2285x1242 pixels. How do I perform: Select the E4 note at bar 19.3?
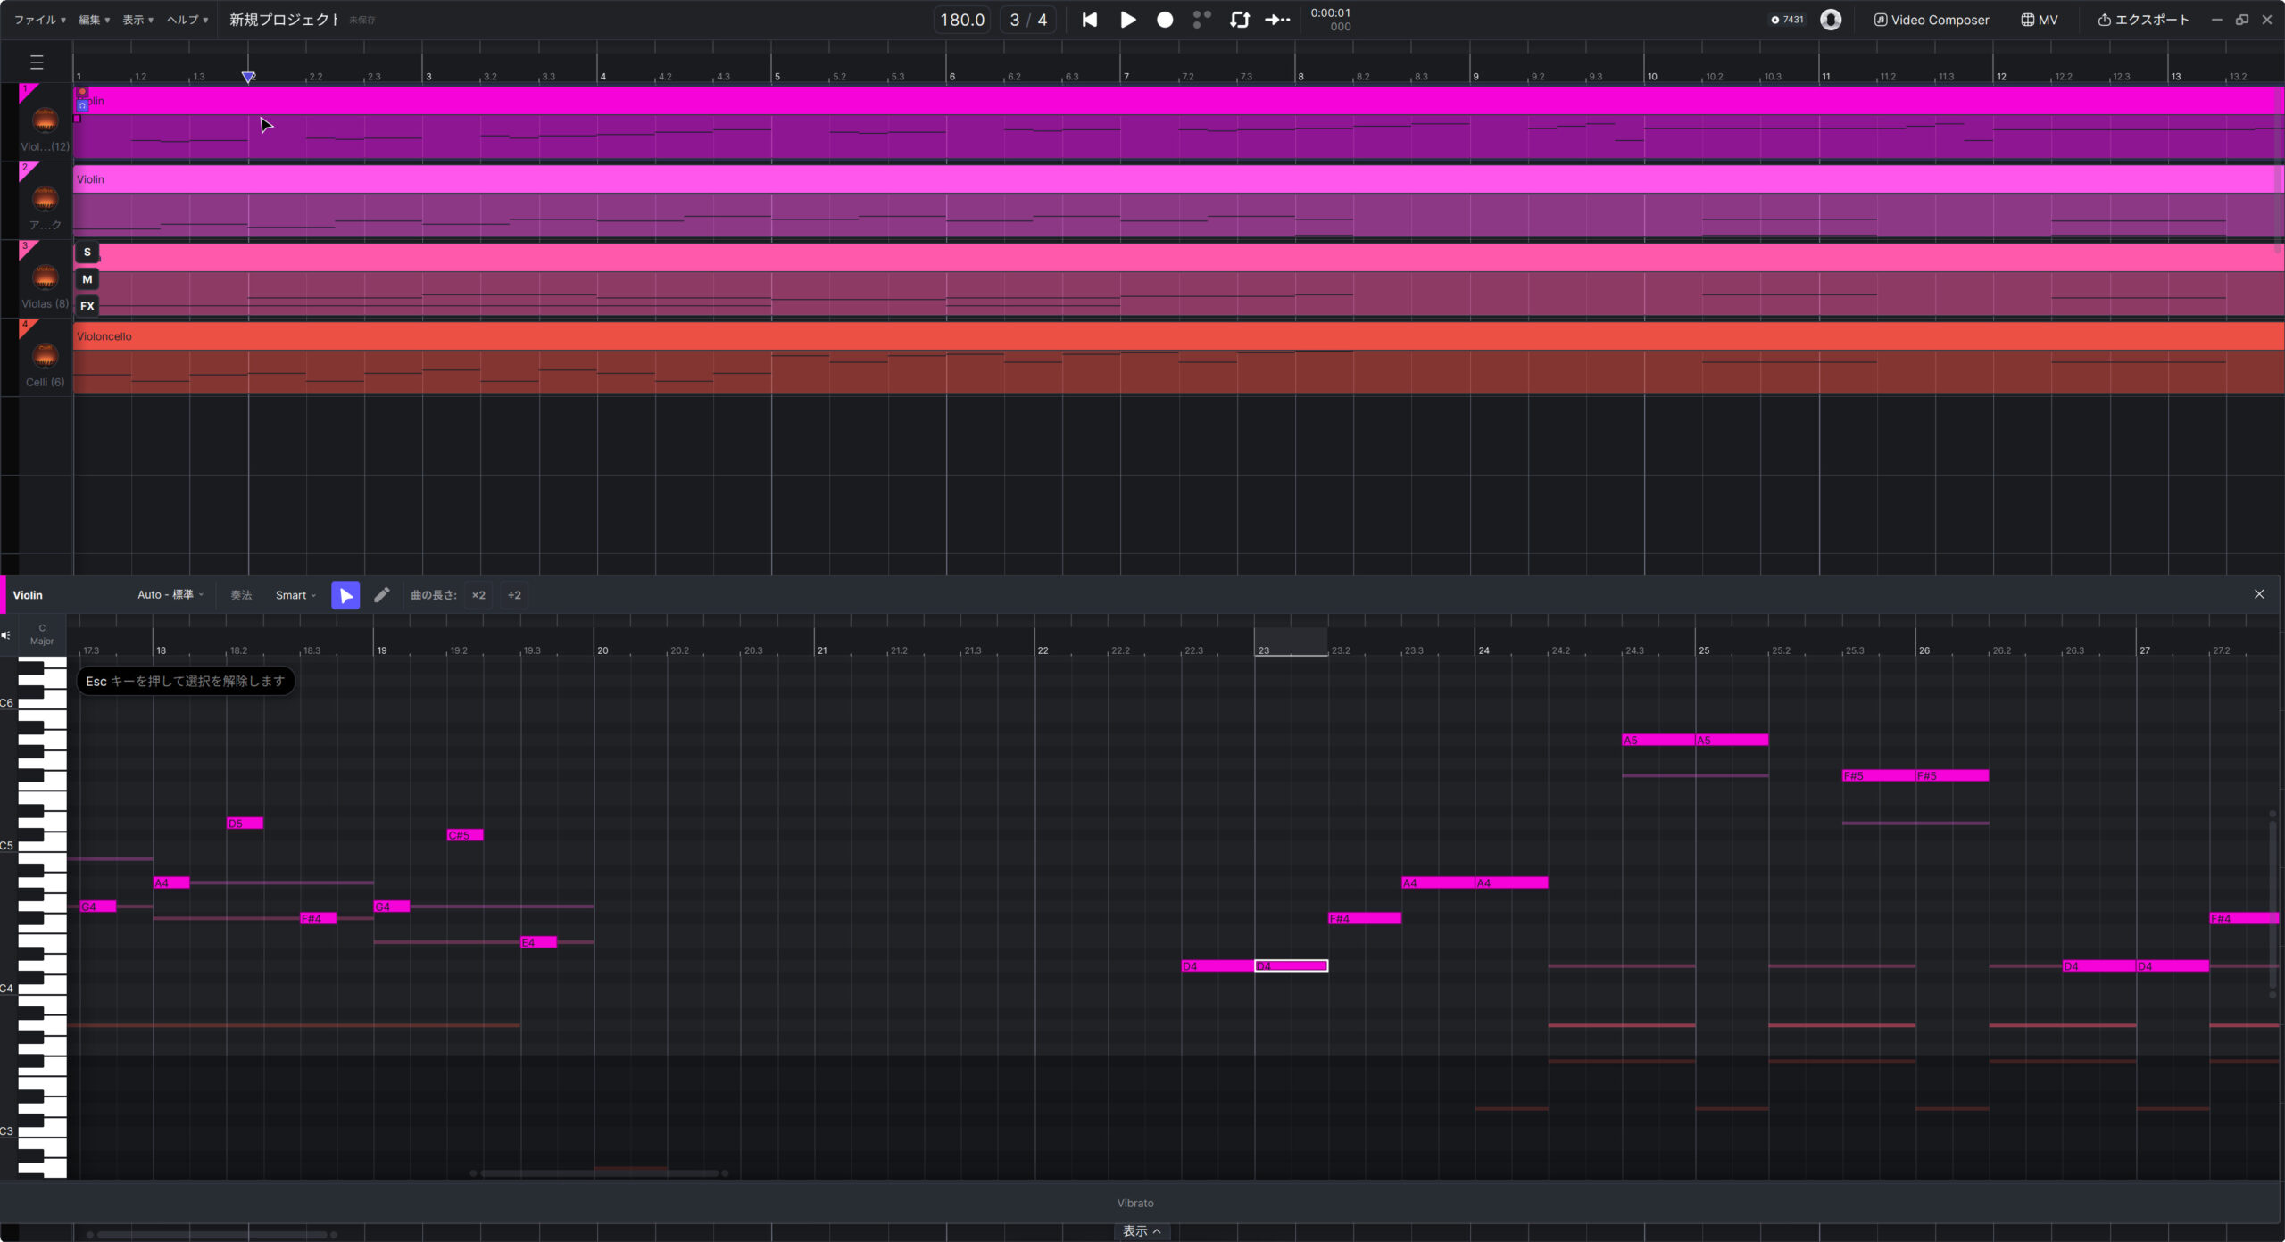coord(538,942)
